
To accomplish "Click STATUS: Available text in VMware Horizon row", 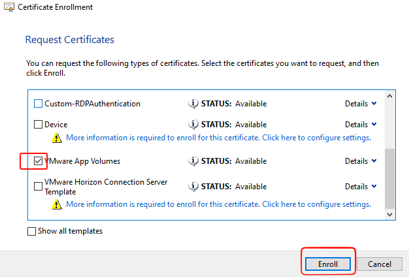I will [234, 187].
